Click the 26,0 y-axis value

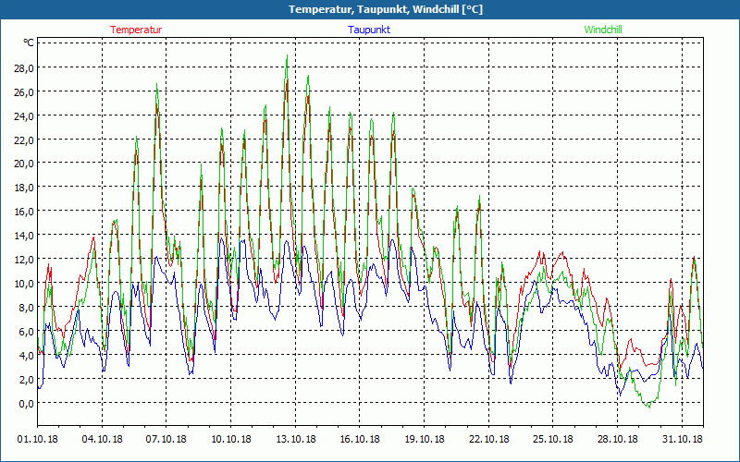pos(24,91)
